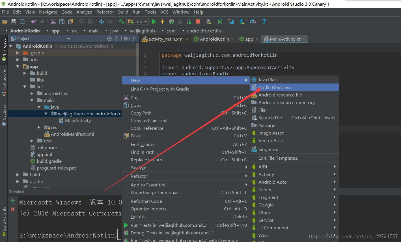The image size is (401, 242).
Task: Expand the Fragment submenu
Action: tap(294, 197)
